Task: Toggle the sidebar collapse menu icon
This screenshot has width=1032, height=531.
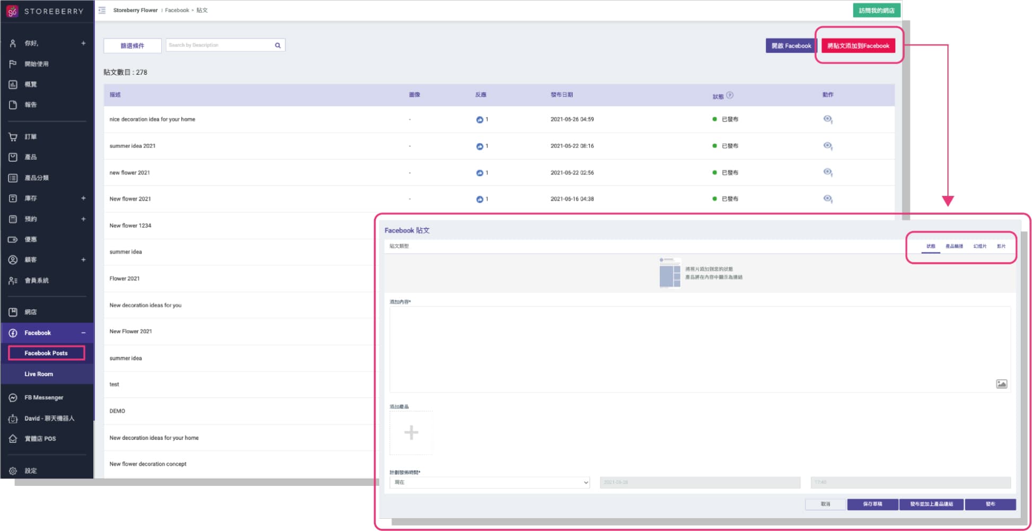Action: 102,10
